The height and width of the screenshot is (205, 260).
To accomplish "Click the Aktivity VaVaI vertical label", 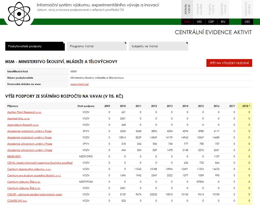I will tap(187, 9).
